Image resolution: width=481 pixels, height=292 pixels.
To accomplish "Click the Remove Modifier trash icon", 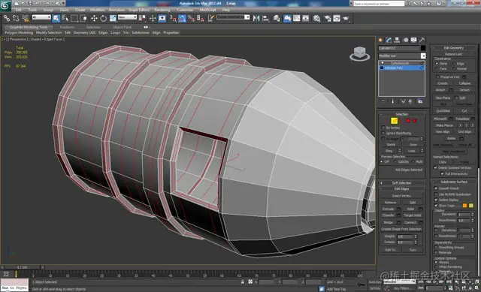I will (x=410, y=101).
